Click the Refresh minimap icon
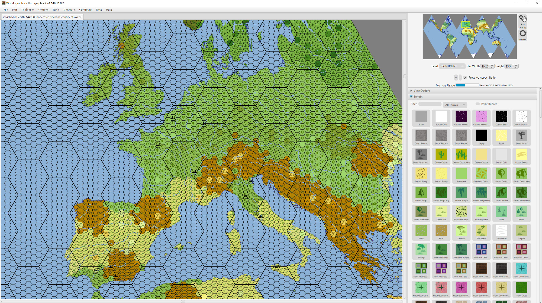Screen dimensions: 542x303 pos(522,34)
